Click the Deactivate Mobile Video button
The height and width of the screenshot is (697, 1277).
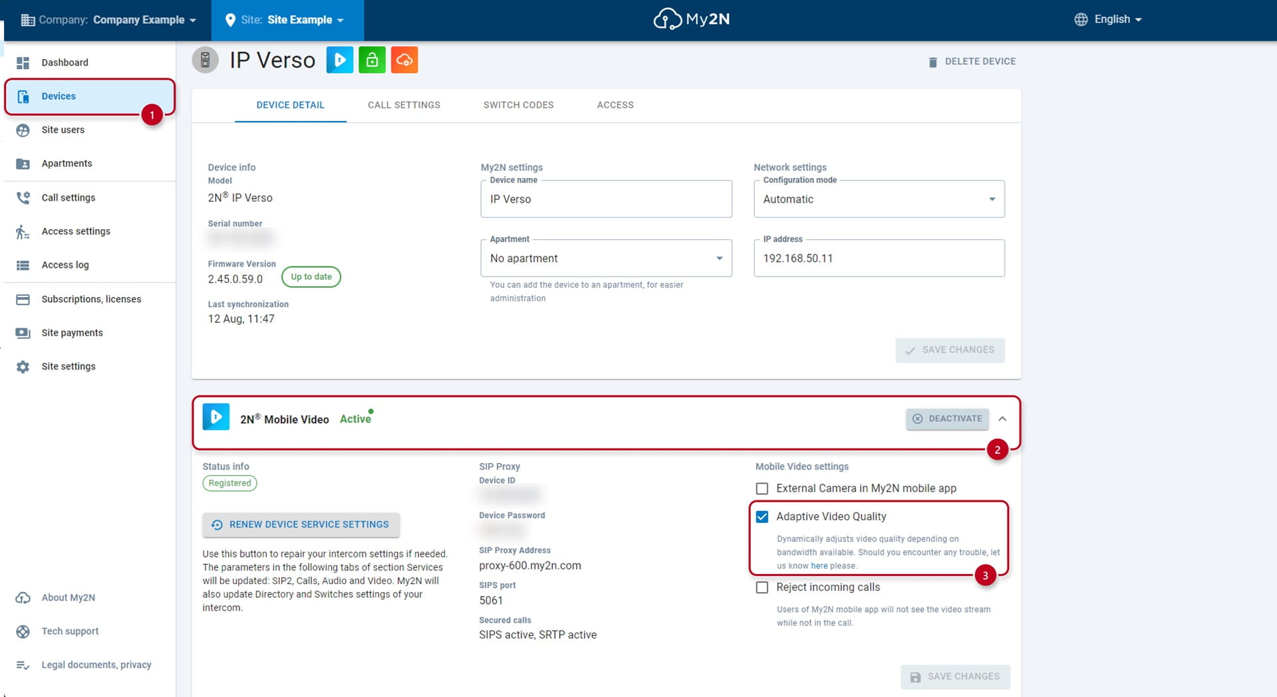(x=947, y=419)
